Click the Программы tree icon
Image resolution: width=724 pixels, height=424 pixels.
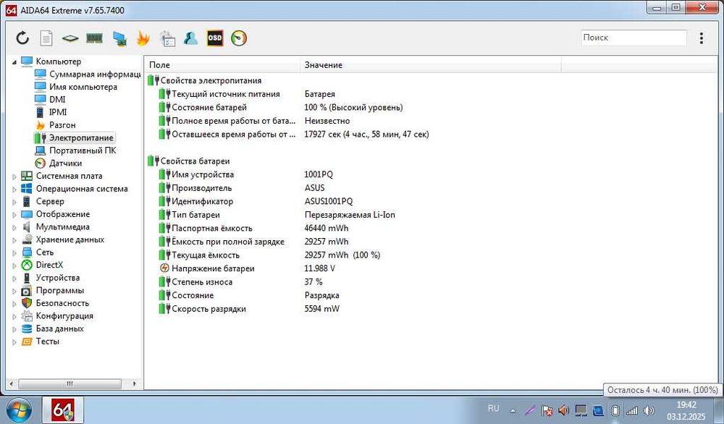(x=27, y=291)
